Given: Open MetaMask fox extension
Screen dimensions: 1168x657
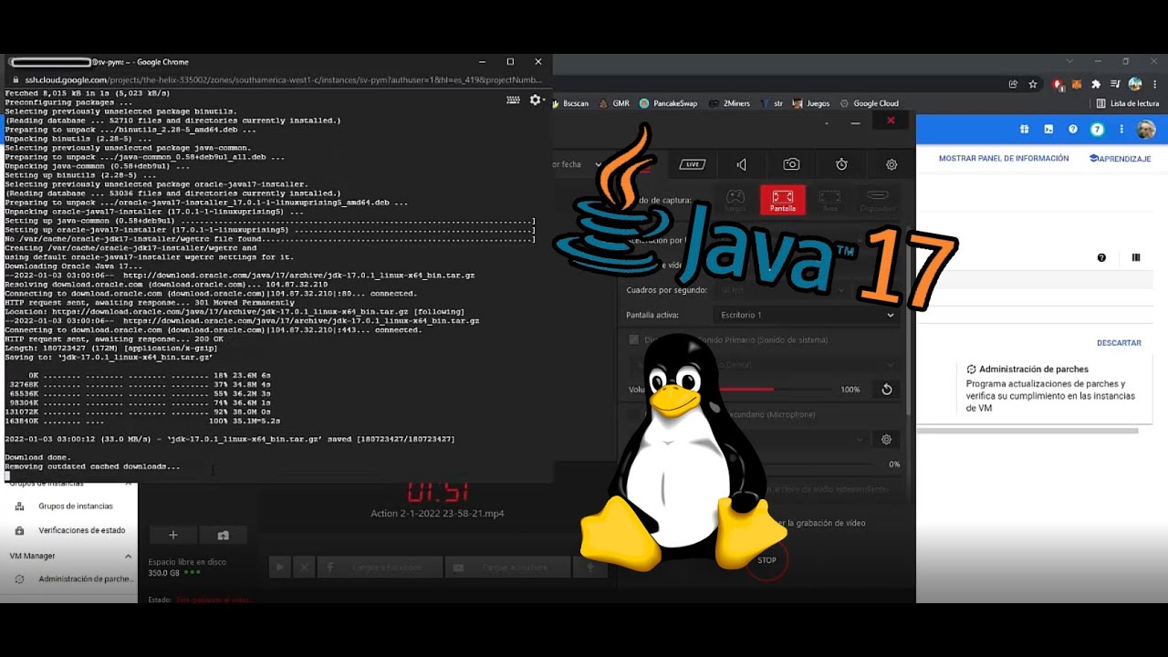Looking at the screenshot, I should (1077, 84).
